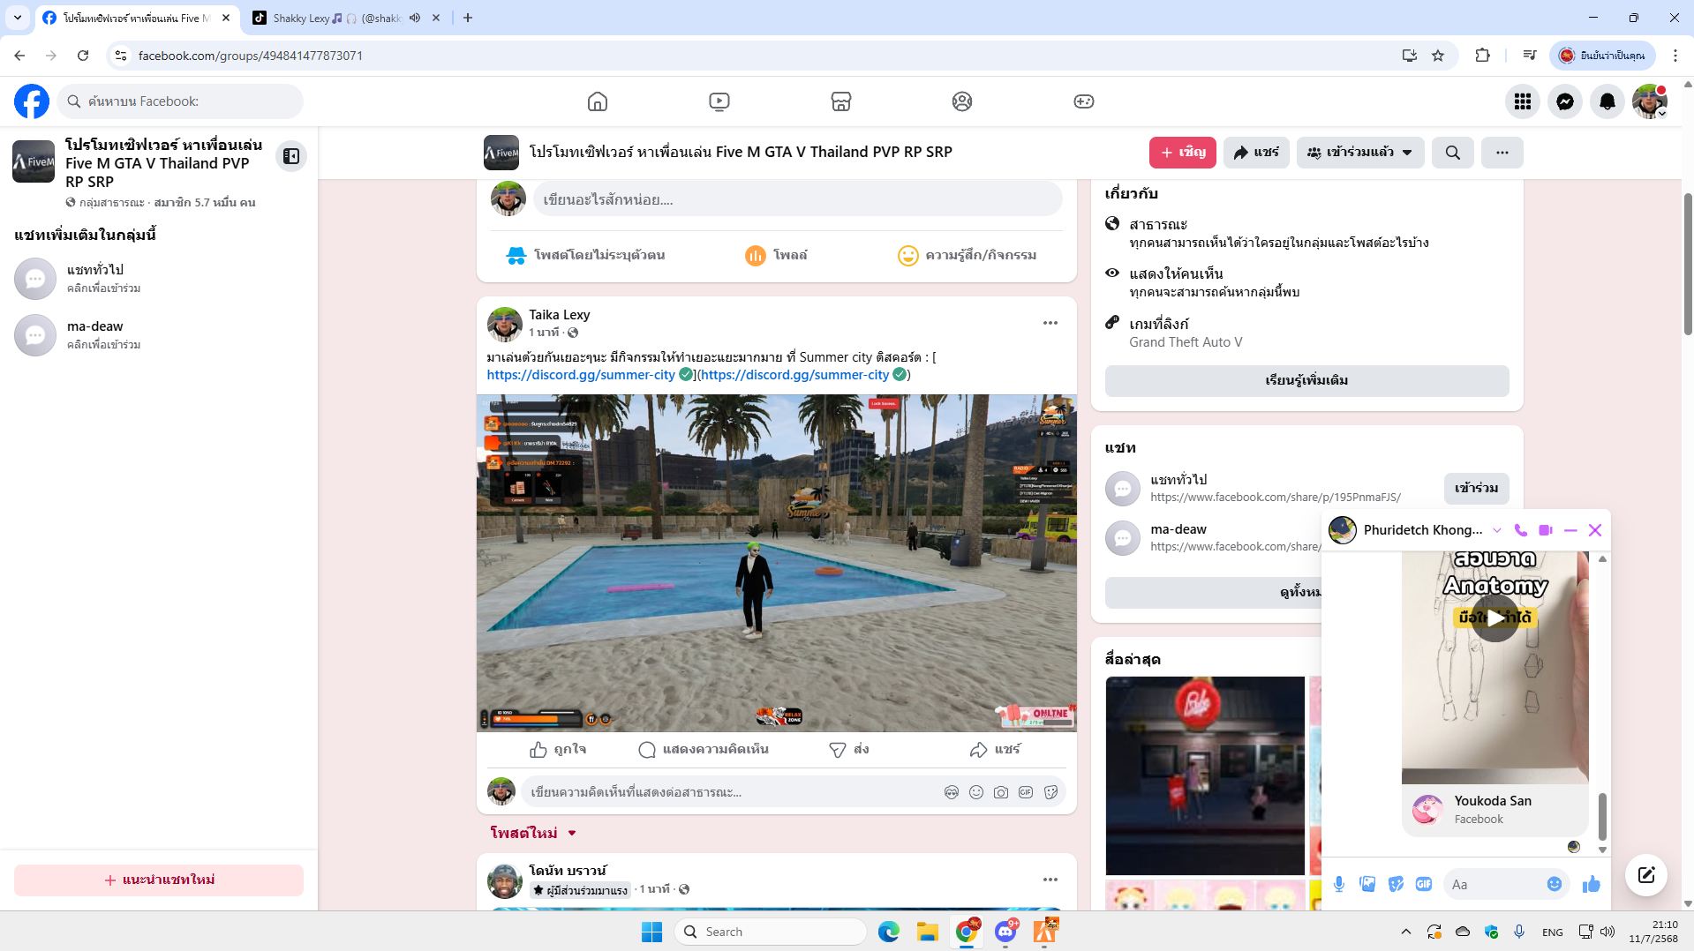Open the Gaming tab icon
The image size is (1694, 951).
1083,101
